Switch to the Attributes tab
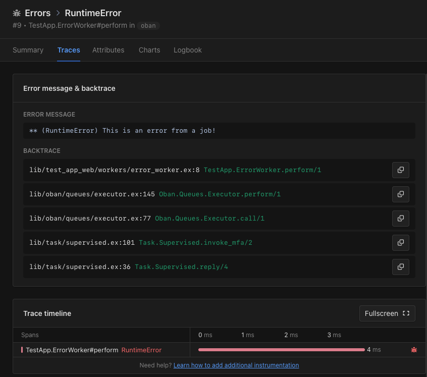This screenshot has height=377, width=427. tap(108, 50)
